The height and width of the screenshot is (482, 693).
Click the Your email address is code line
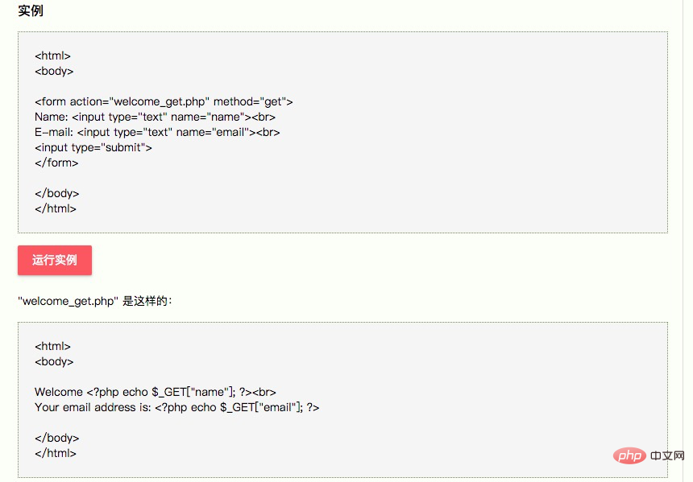pos(176,407)
